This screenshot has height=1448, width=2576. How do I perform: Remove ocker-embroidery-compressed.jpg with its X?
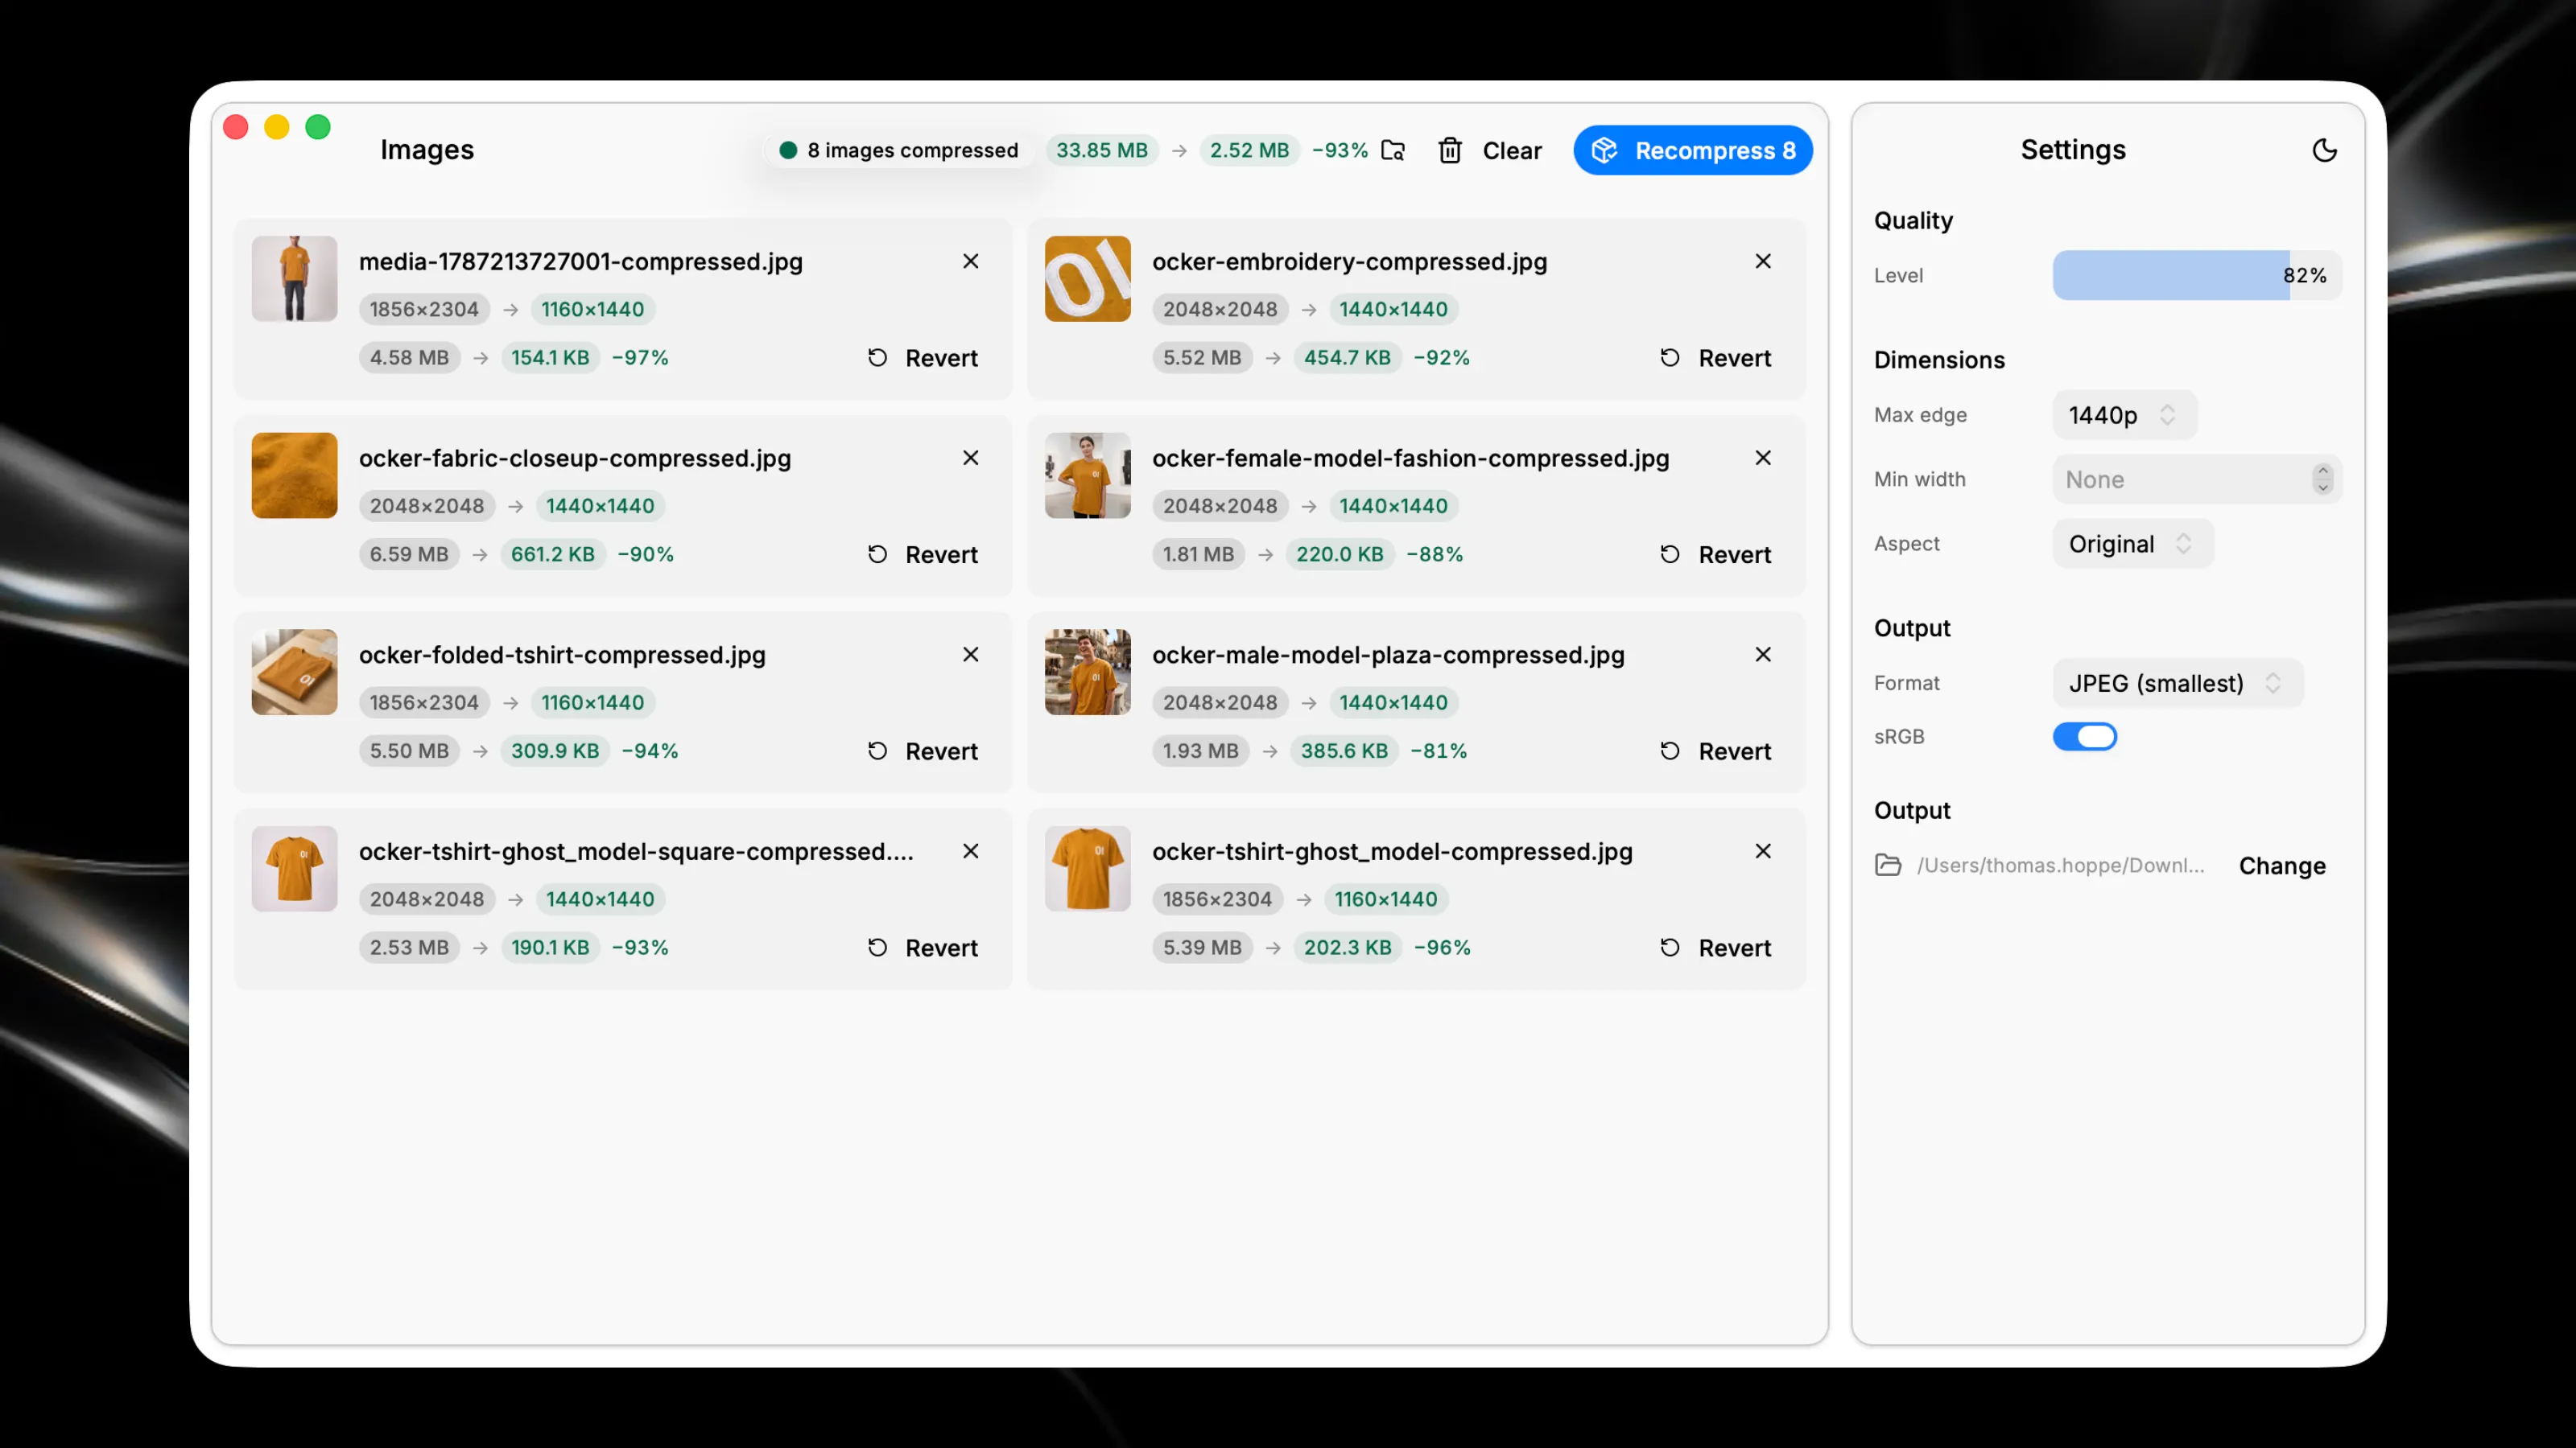point(1763,261)
